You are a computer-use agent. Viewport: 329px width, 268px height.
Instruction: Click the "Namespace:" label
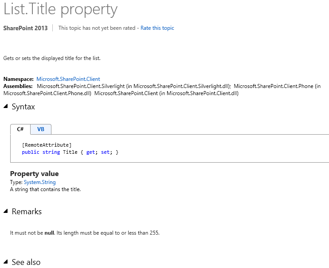[19, 79]
